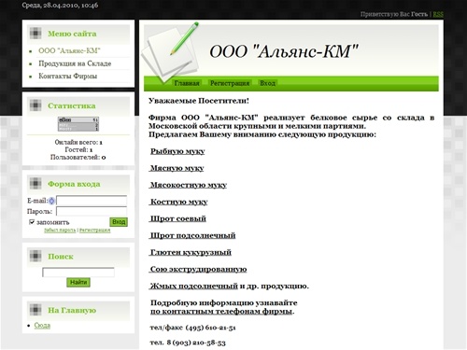
Task: Open the Регистрация tab in the green bar
Action: pyautogui.click(x=230, y=83)
